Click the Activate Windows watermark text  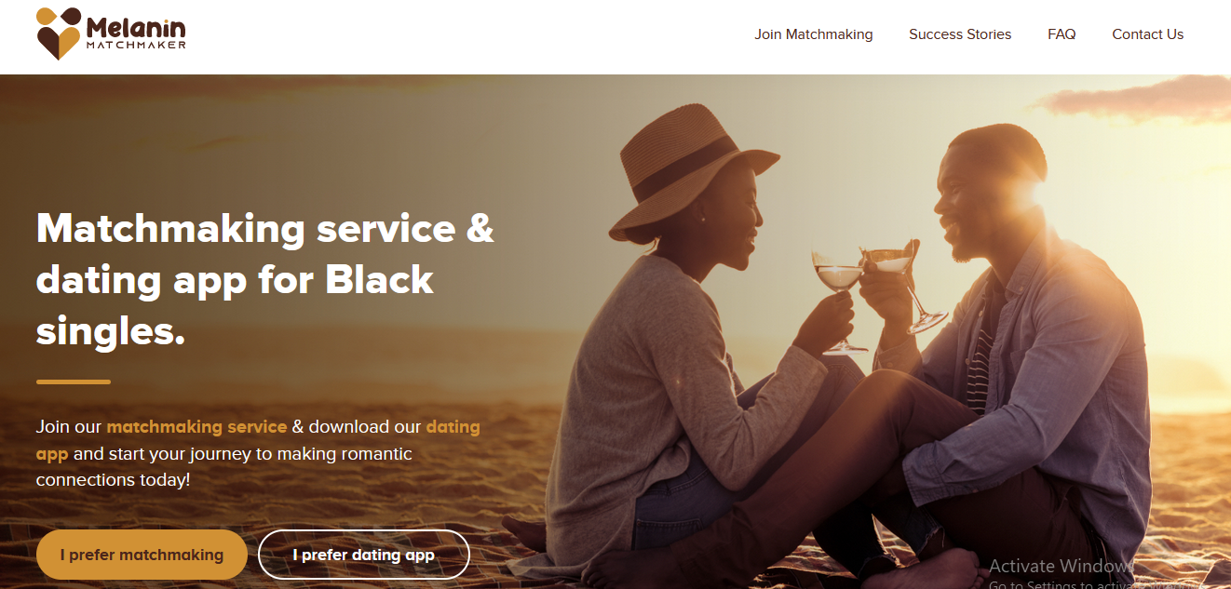tap(1061, 566)
